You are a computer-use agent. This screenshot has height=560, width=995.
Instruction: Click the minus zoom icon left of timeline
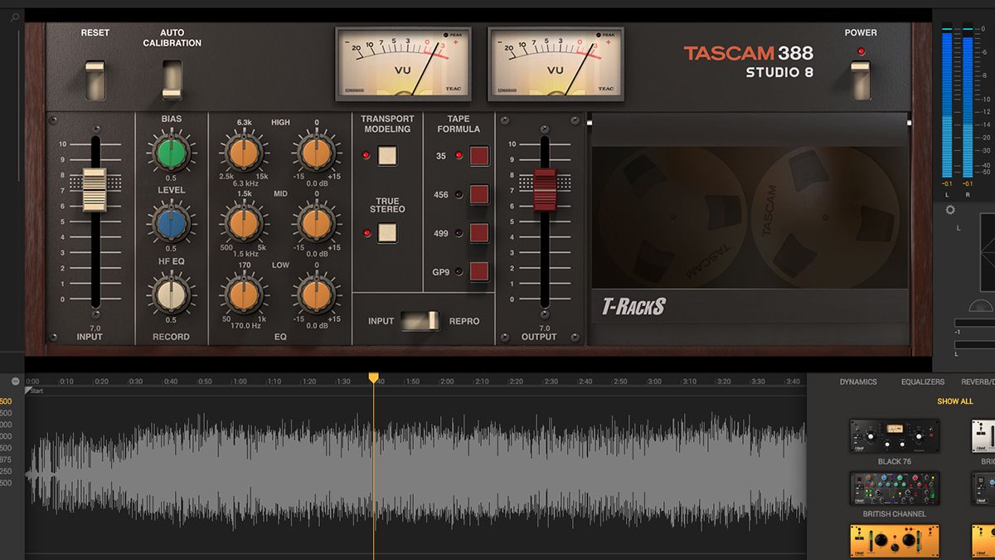[15, 381]
